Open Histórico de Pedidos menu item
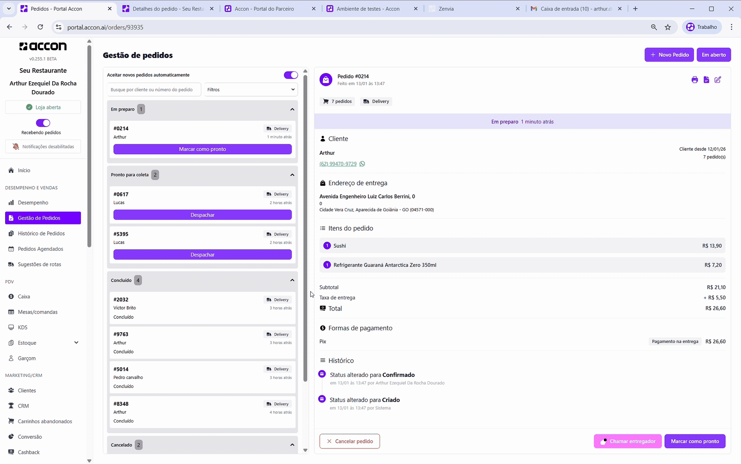The height and width of the screenshot is (464, 741). [41, 233]
